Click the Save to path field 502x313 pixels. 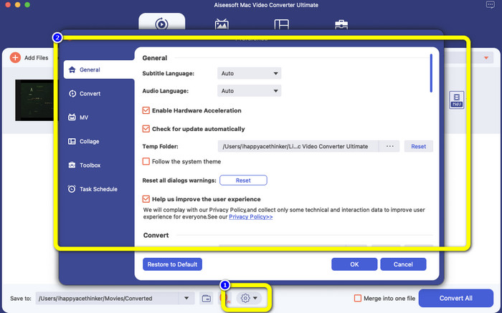[x=107, y=298]
